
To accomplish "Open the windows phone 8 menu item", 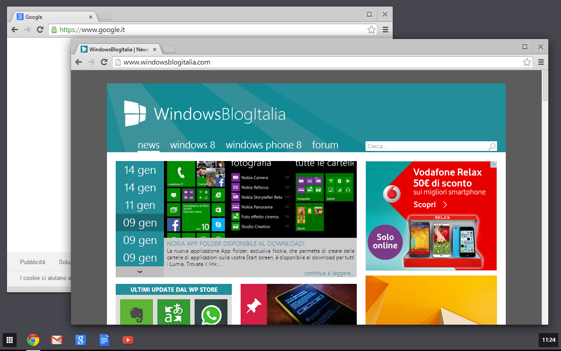I will [x=263, y=145].
